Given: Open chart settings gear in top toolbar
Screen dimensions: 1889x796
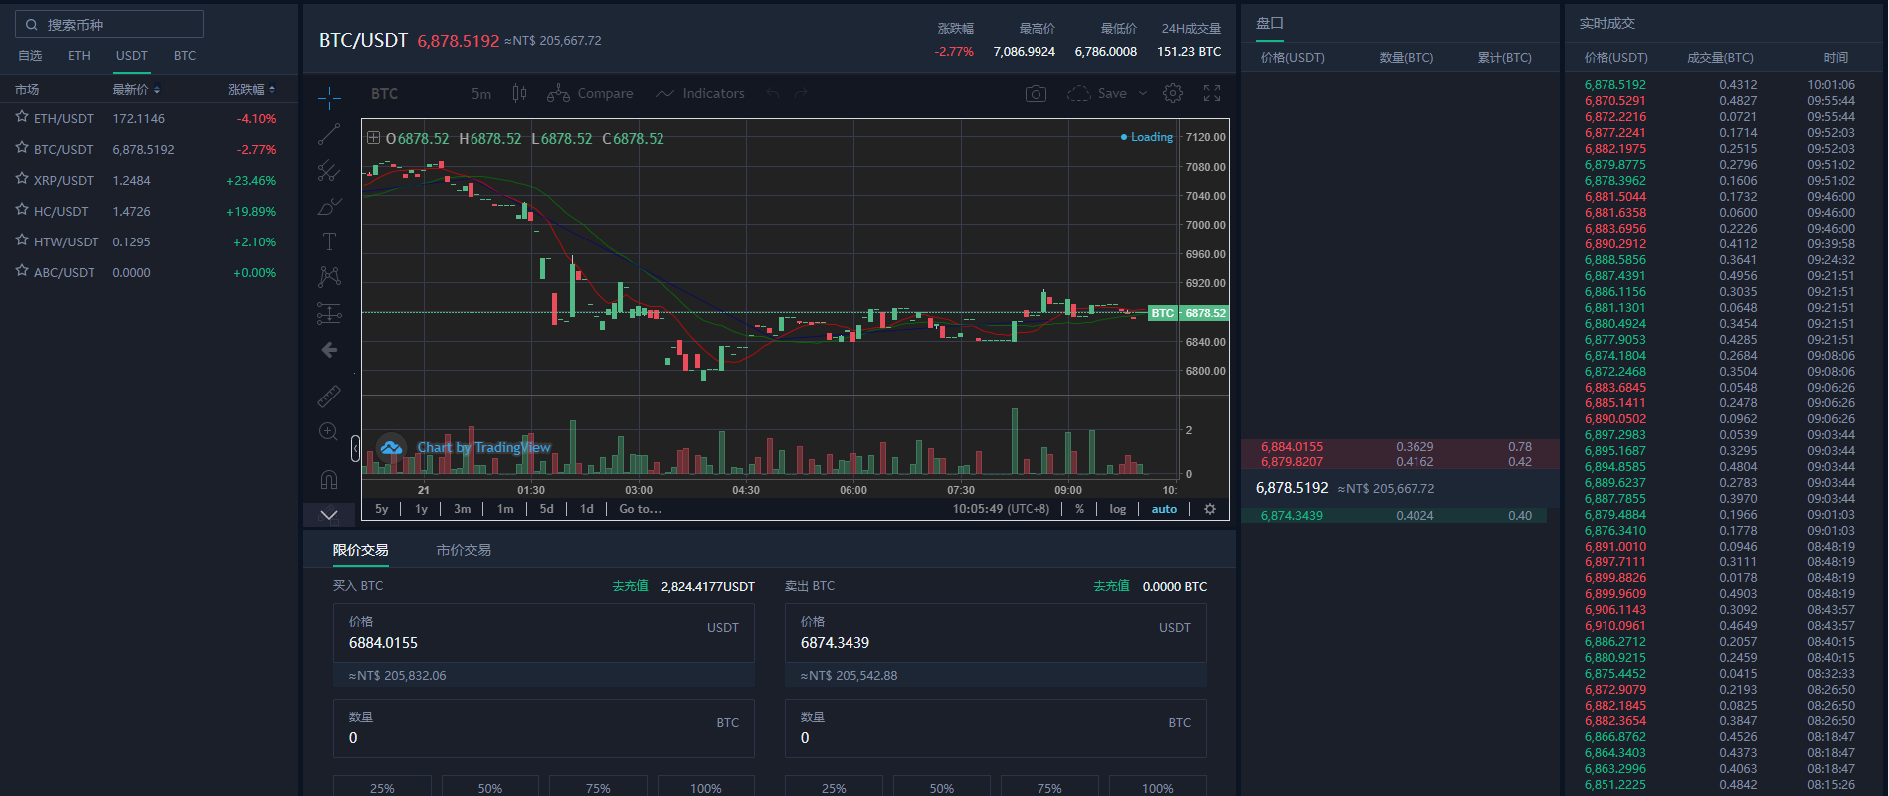Looking at the screenshot, I should tap(1173, 94).
